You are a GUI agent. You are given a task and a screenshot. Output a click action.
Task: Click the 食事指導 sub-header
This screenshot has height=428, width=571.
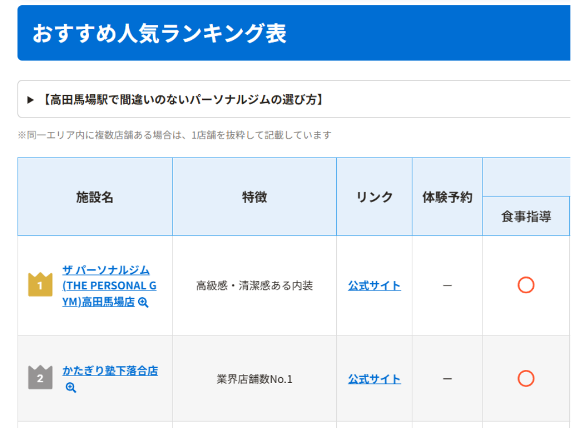(x=525, y=216)
